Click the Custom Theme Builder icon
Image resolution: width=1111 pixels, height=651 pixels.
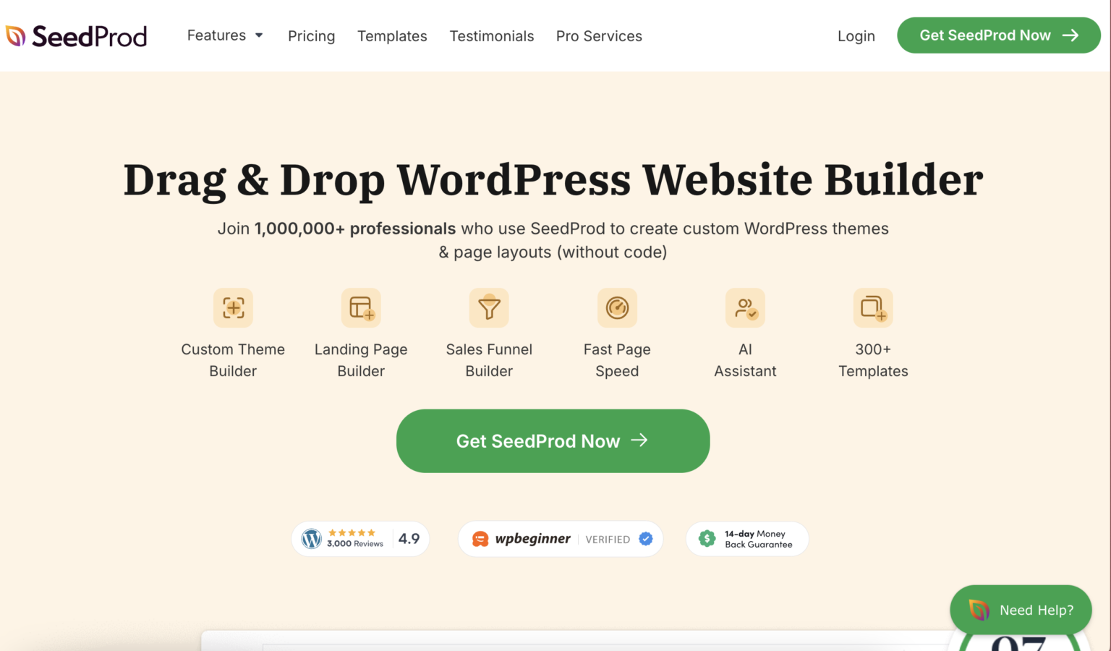point(233,308)
